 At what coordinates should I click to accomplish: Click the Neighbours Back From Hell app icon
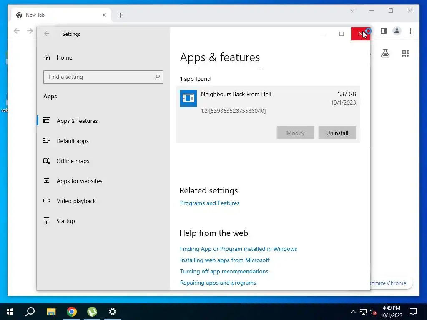[188, 98]
